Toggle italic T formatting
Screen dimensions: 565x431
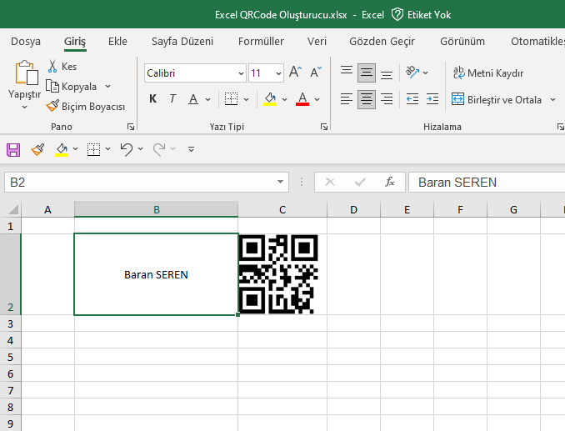[x=172, y=98]
